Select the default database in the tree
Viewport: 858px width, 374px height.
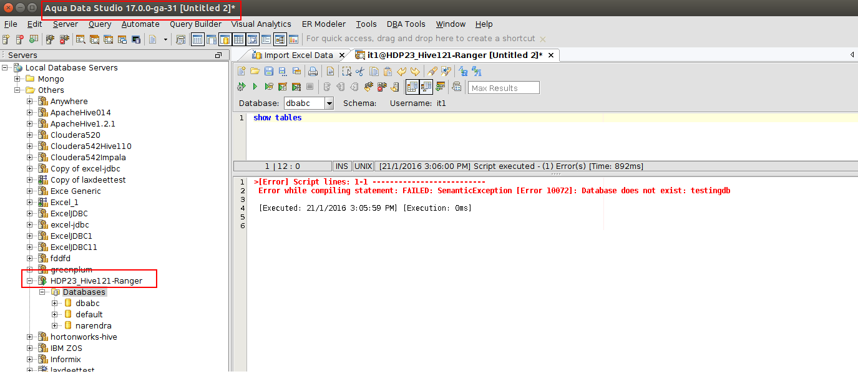89,314
